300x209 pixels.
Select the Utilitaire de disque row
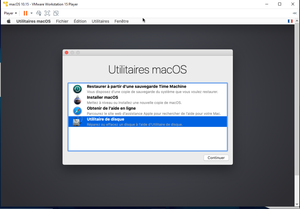148,122
